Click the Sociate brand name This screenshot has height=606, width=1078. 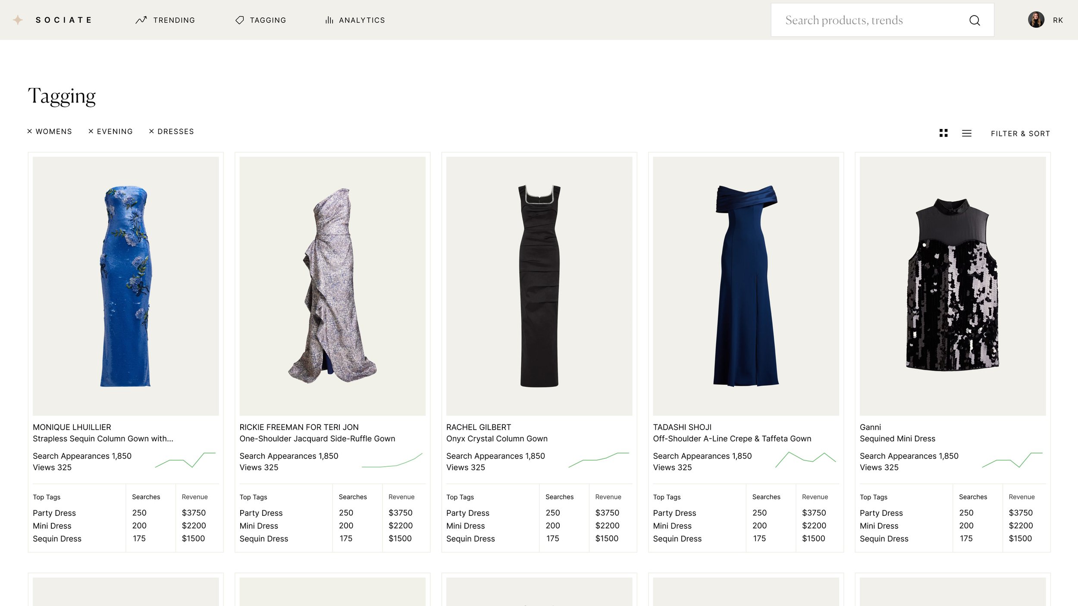click(x=64, y=20)
